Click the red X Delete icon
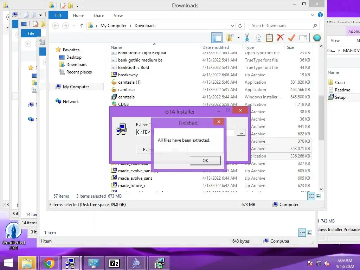 pos(280,38)
